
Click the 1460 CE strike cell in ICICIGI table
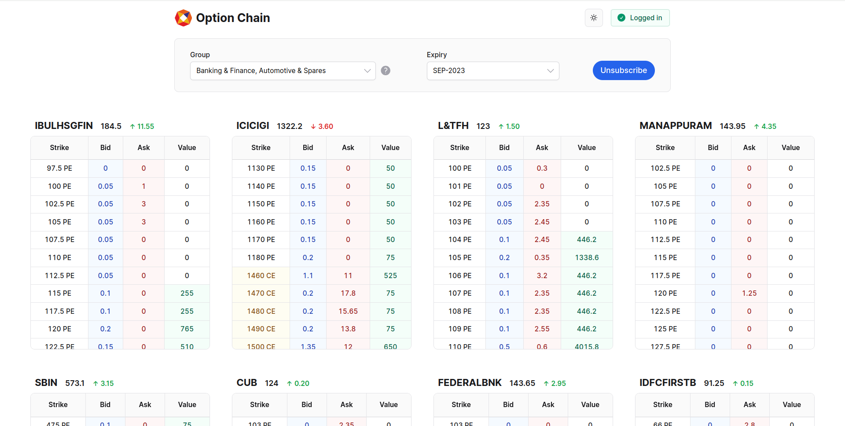(261, 275)
